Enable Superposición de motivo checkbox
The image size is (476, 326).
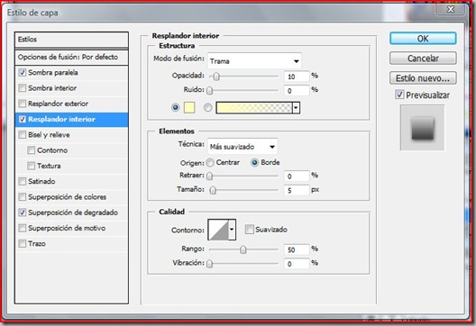pos(23,228)
